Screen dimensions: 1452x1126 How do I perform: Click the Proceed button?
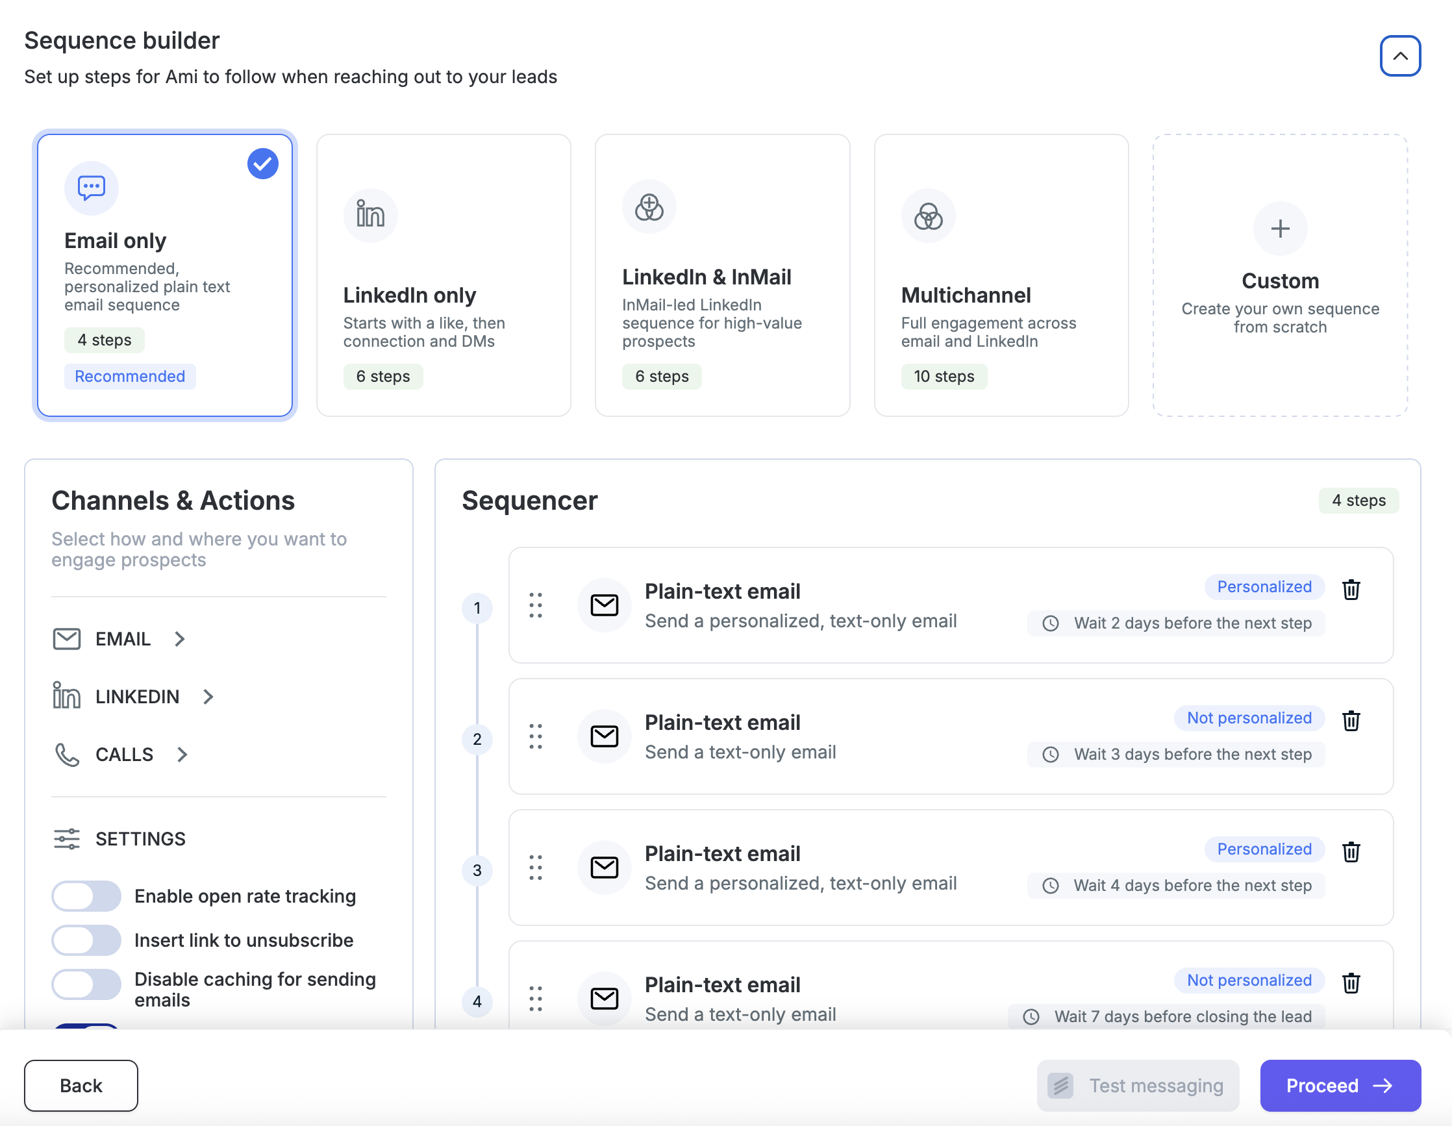(1340, 1086)
